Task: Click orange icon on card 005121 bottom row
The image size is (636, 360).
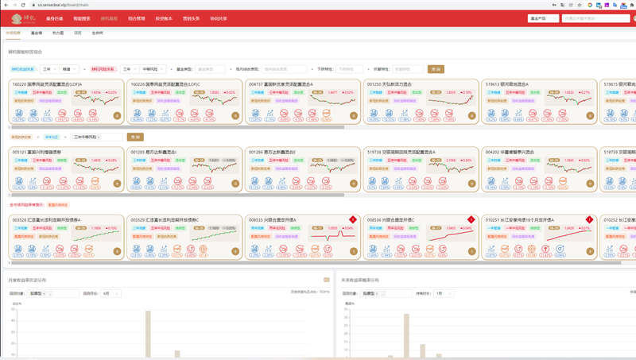Action: click(x=95, y=180)
